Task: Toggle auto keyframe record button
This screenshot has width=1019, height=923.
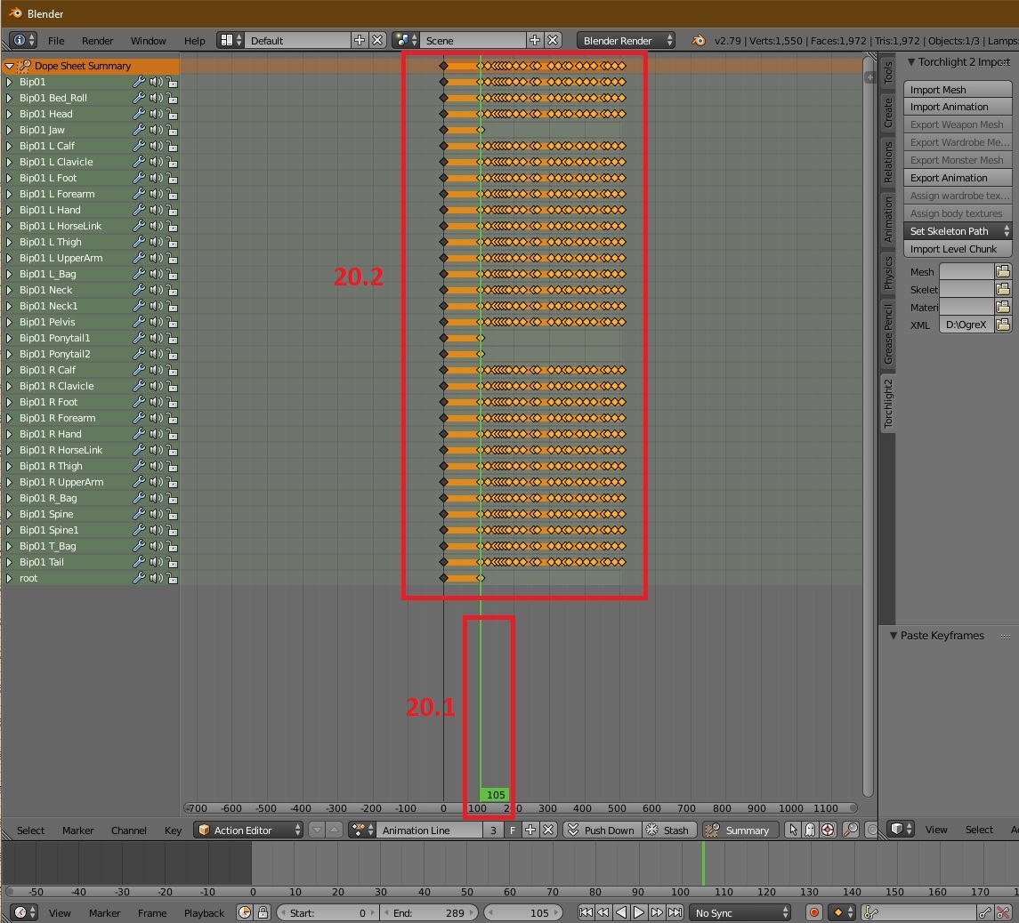Action: coord(813,912)
